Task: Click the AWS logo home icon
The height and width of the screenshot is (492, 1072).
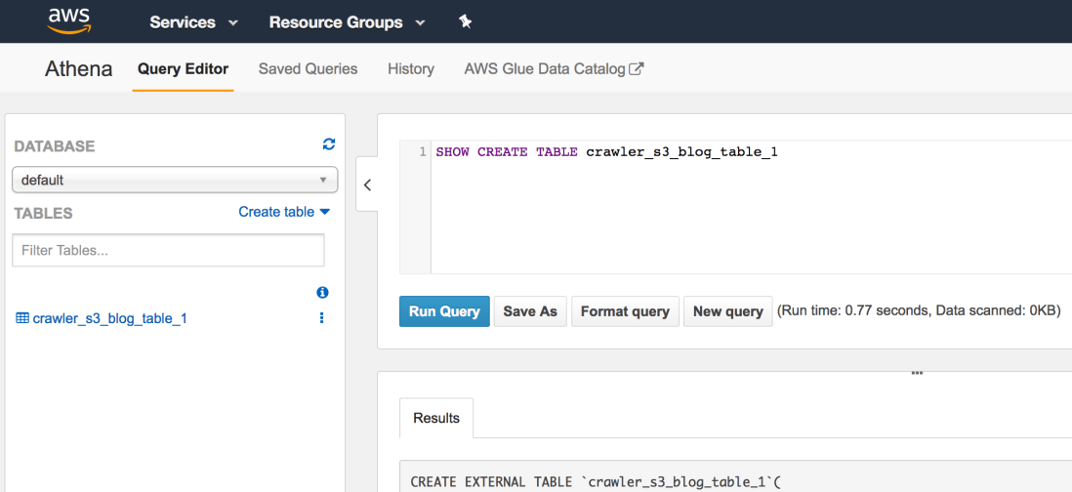Action: [68, 21]
